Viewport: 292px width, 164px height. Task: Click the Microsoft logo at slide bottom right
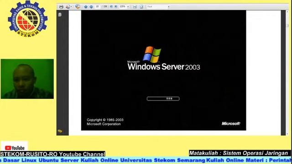231,123
